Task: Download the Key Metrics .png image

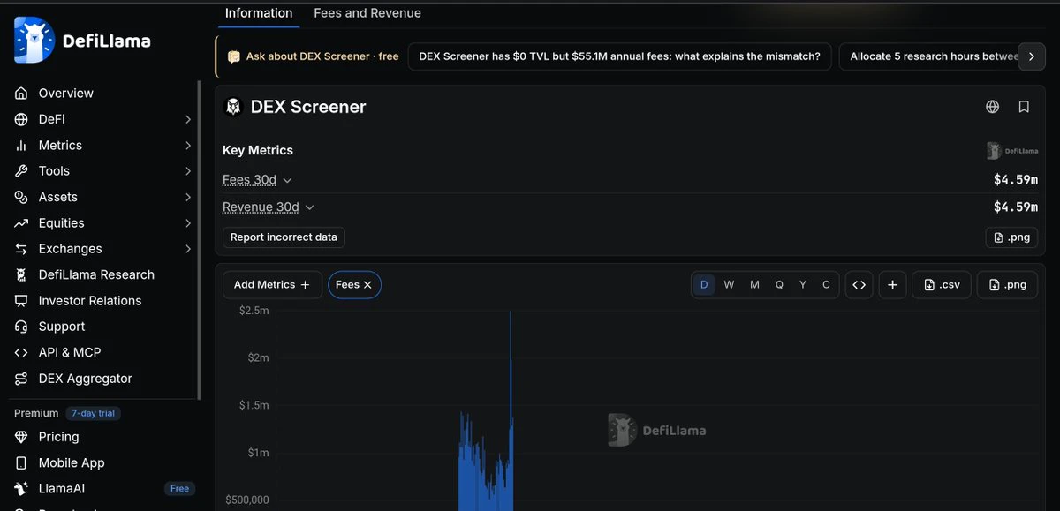Action: point(1011,237)
